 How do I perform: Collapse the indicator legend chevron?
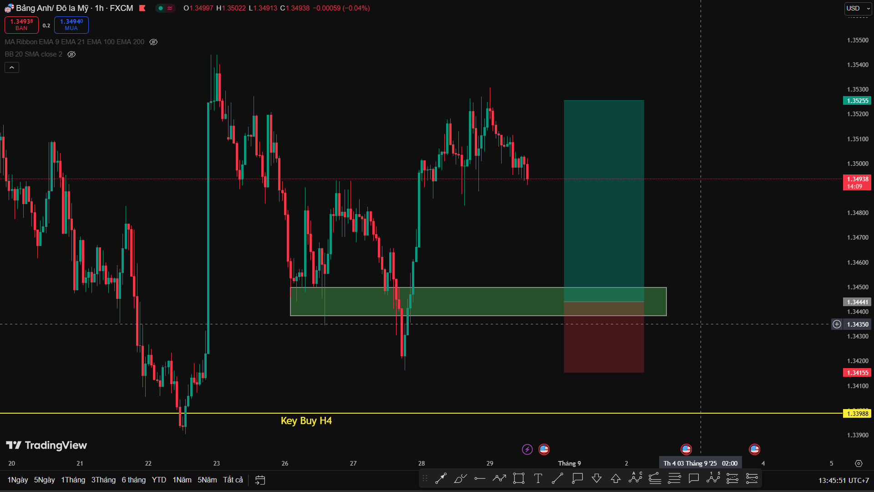coord(12,67)
